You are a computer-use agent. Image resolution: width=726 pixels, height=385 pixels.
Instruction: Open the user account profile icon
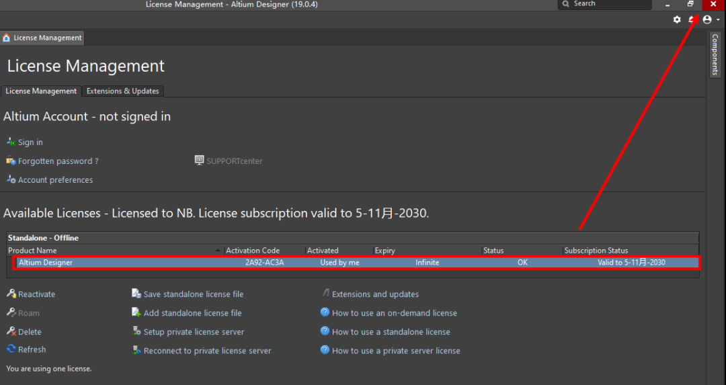[707, 19]
